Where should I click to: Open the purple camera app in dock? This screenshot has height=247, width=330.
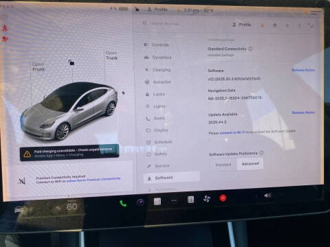(140, 202)
